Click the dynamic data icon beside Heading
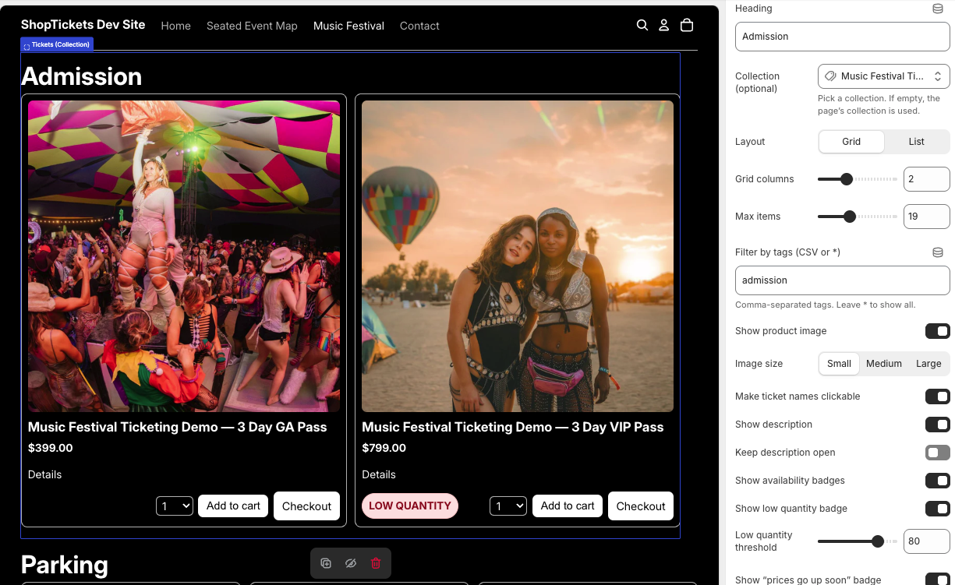The height and width of the screenshot is (585, 955). click(x=937, y=8)
